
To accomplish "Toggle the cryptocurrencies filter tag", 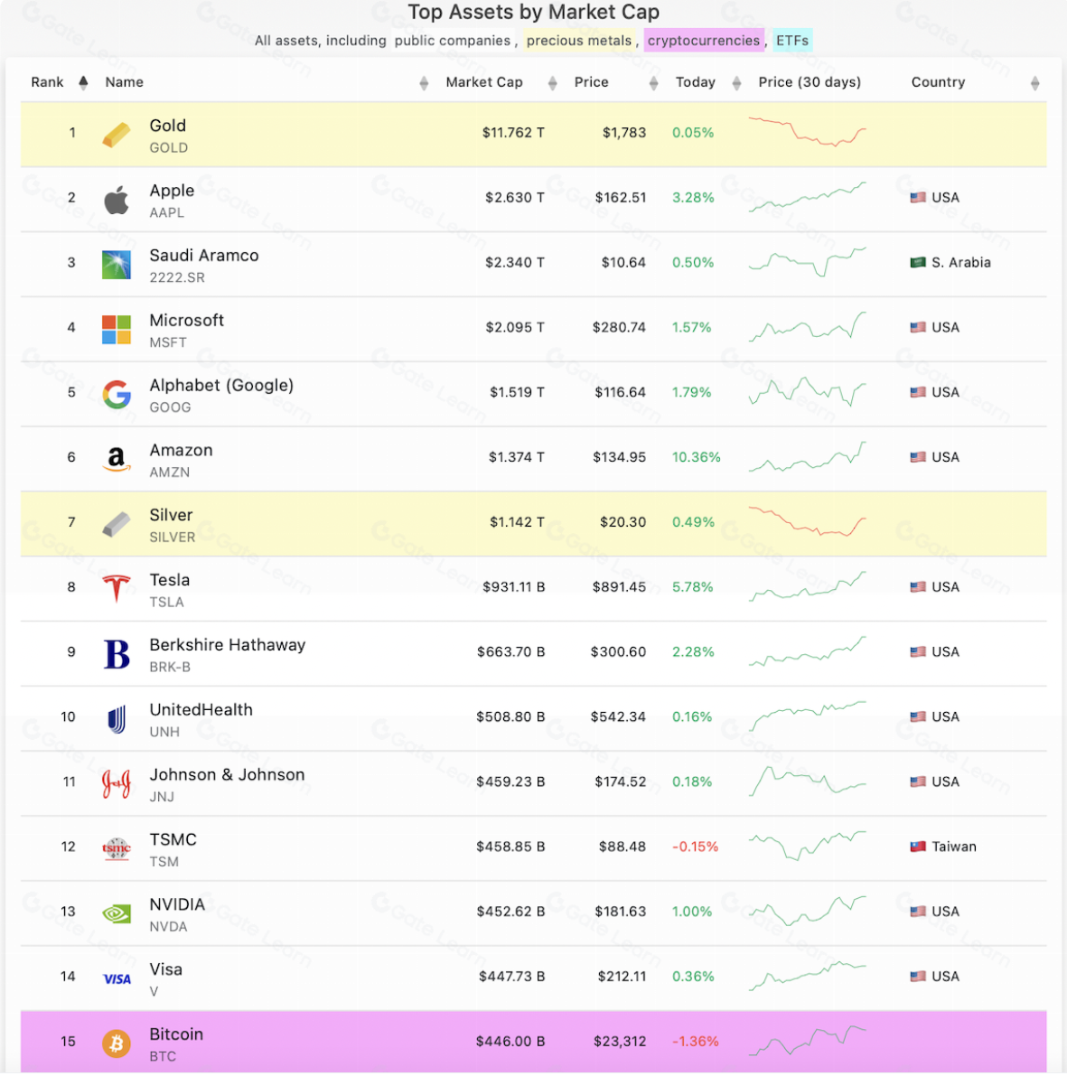I will 703,41.
